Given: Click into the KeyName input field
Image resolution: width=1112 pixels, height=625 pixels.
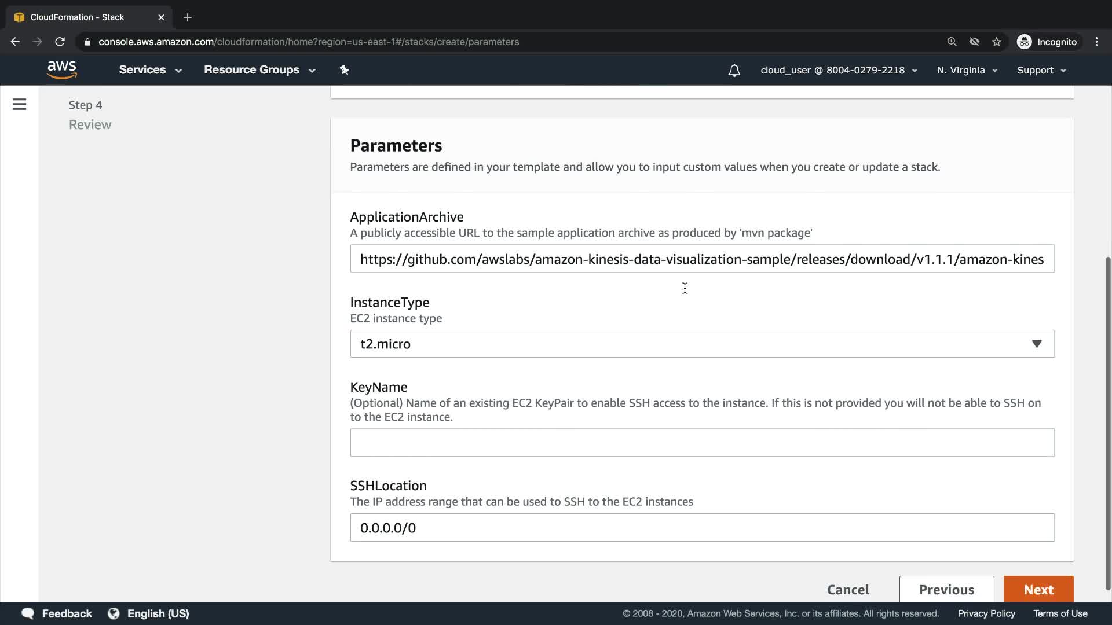Looking at the screenshot, I should coord(702,443).
